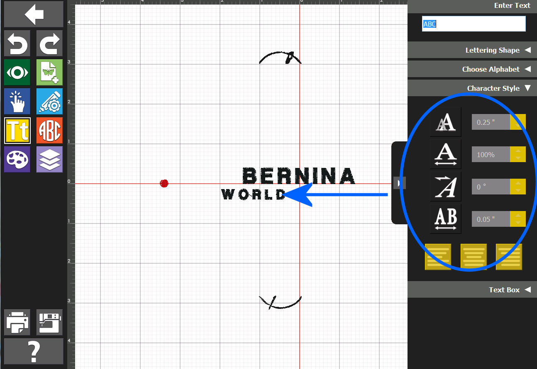Click the 0 ° slant value field

click(x=491, y=187)
